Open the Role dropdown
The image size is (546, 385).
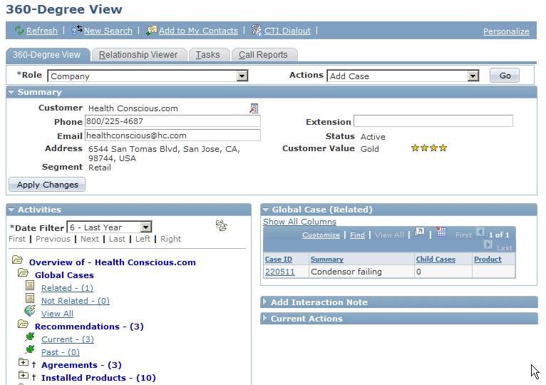(242, 76)
